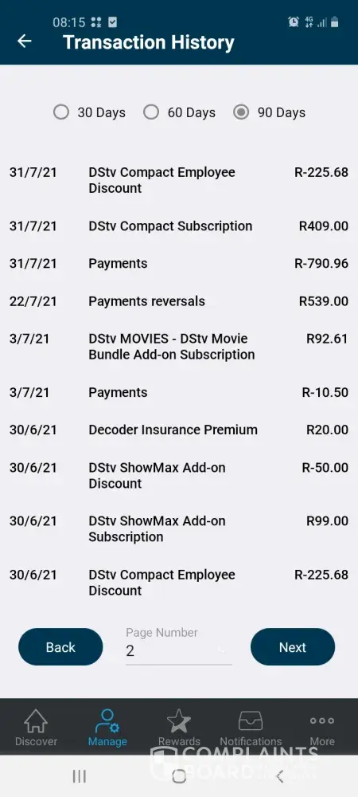
Task: Select the 60 Days radio button
Action: 151,112
